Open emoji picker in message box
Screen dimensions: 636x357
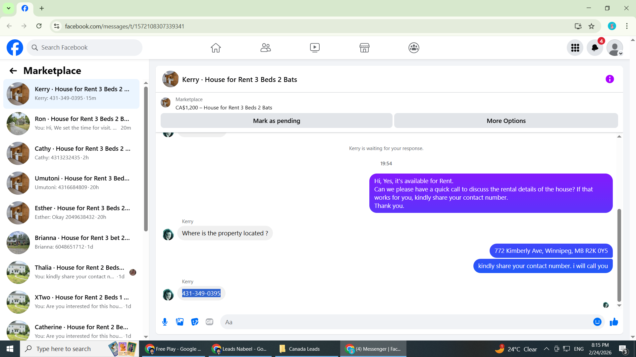click(597, 322)
